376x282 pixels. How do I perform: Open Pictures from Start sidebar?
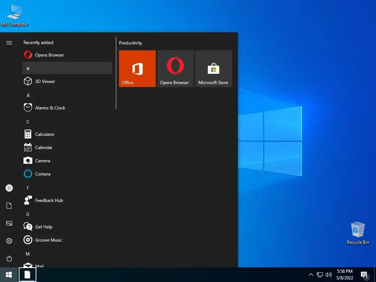click(x=9, y=223)
